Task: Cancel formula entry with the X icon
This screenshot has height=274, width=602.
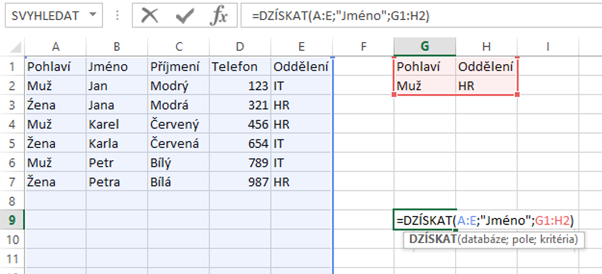Action: (150, 16)
